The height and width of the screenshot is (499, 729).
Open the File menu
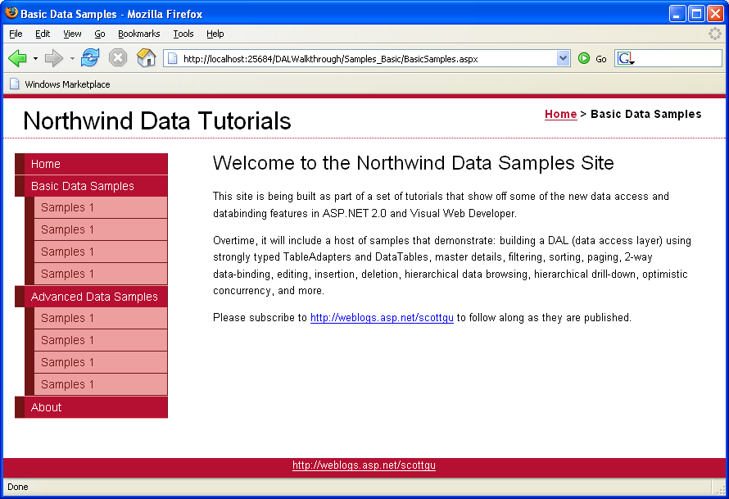(16, 34)
